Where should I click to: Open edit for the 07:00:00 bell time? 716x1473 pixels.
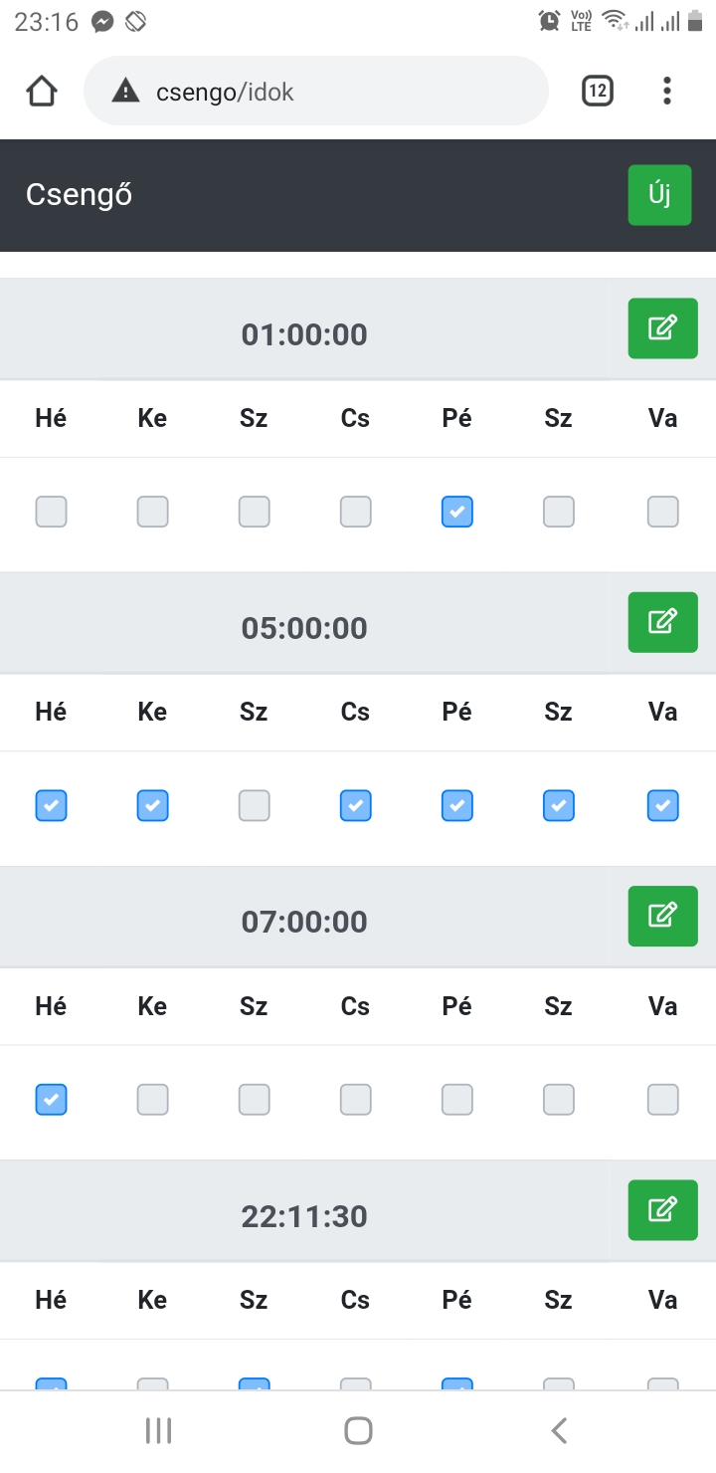pyautogui.click(x=662, y=916)
